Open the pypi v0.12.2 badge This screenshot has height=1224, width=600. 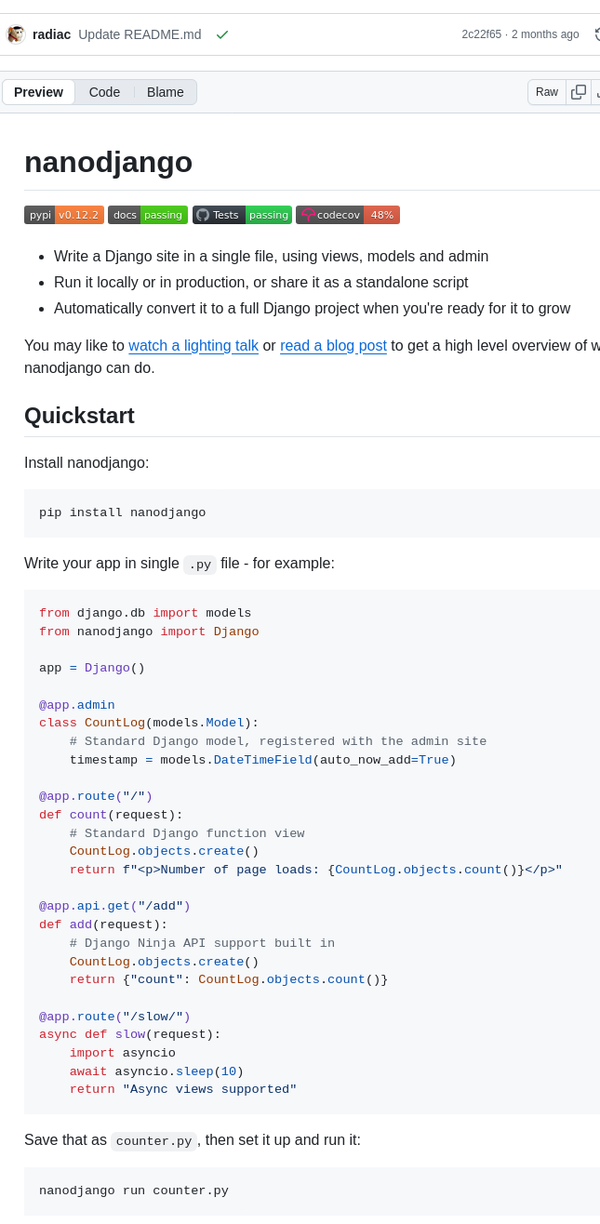pyautogui.click(x=64, y=215)
